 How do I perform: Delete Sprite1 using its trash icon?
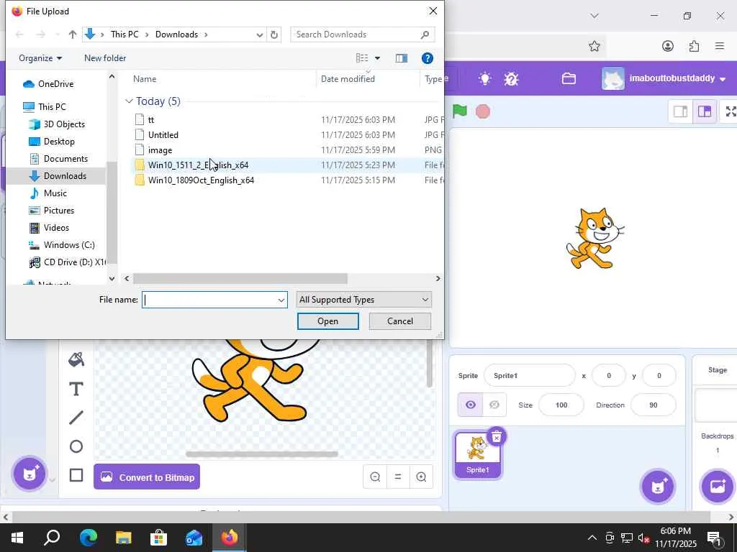(x=497, y=437)
